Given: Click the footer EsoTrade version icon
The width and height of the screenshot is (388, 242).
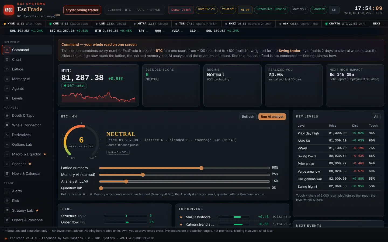Looking at the screenshot, I should (x=6, y=238).
